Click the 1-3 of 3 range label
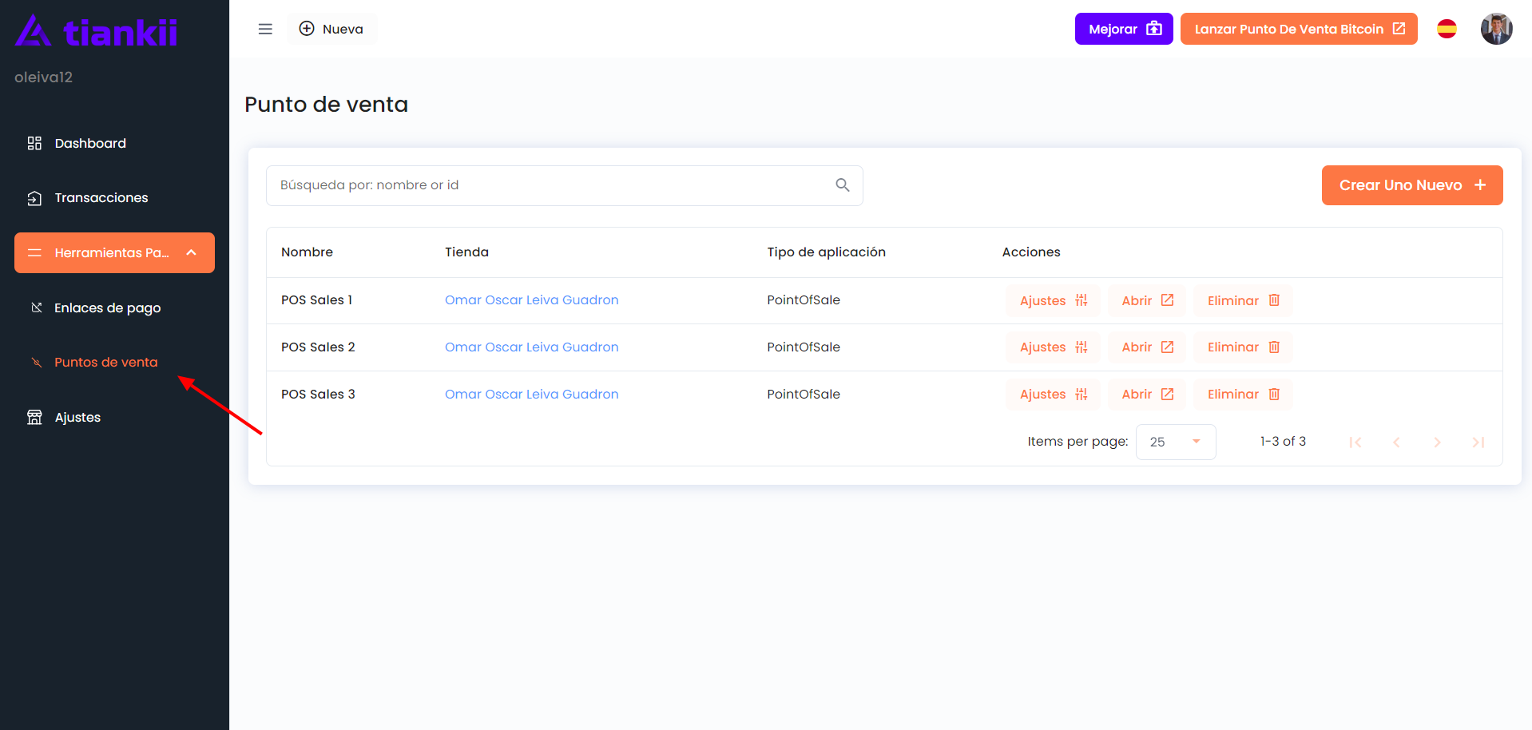This screenshot has width=1532, height=730. [1283, 441]
